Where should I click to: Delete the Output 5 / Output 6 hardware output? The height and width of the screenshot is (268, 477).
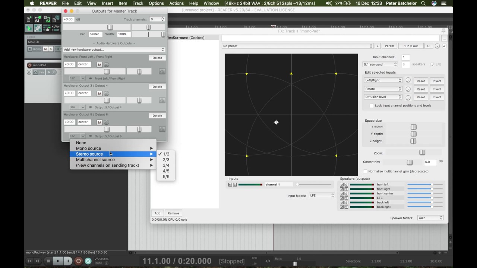[x=157, y=116]
